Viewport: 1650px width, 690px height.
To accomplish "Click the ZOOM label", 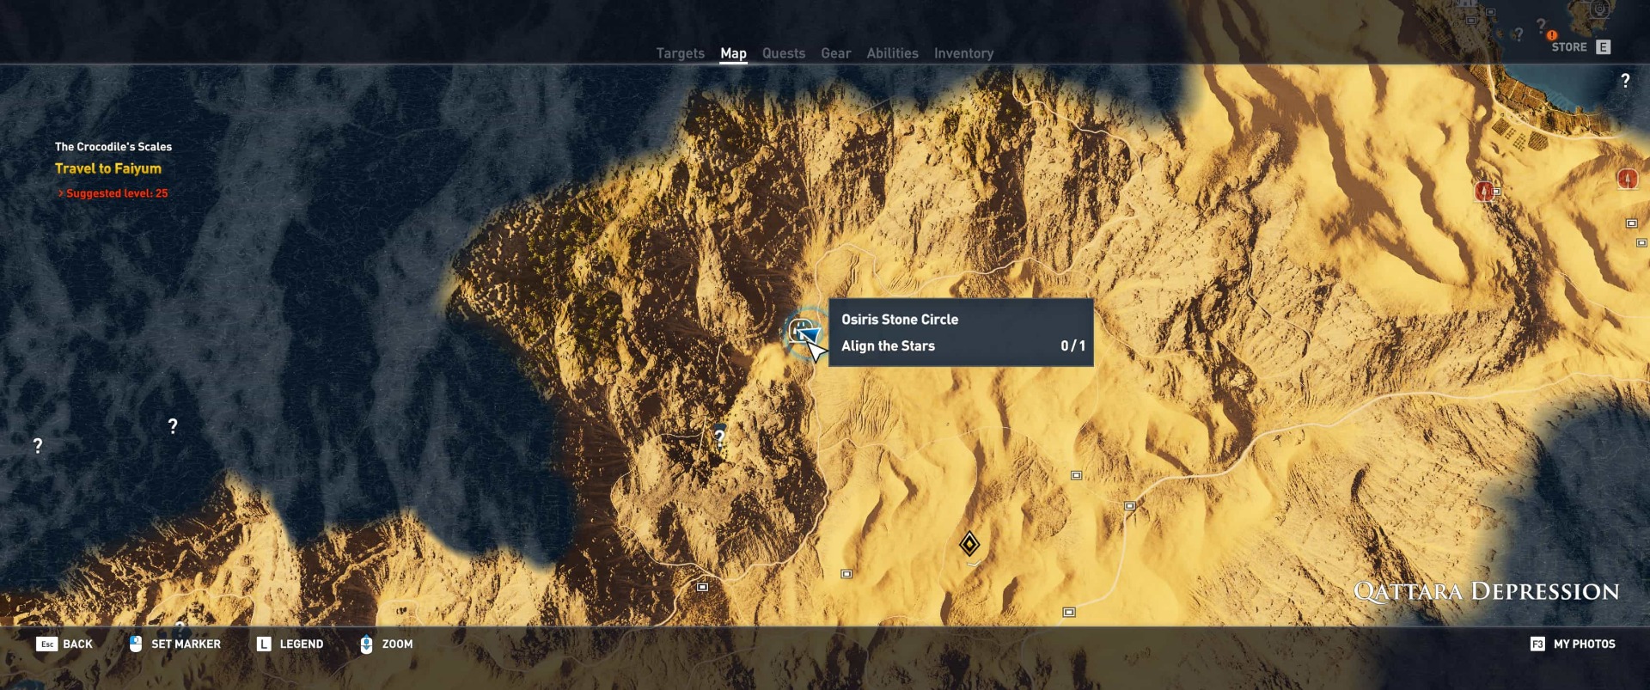I will click(x=397, y=644).
